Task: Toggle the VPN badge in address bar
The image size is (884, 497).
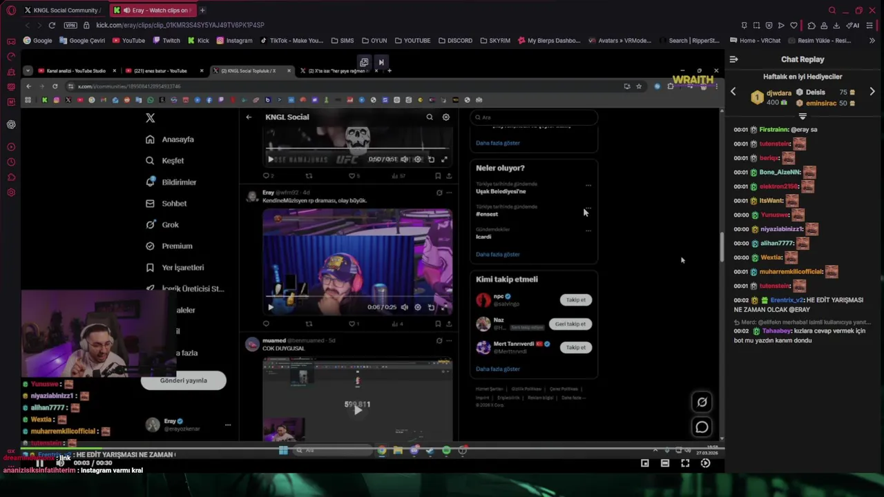Action: 70,26
